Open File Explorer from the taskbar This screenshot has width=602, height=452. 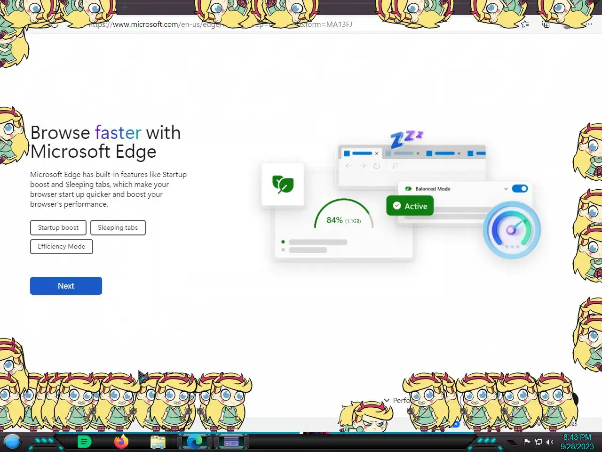(158, 442)
